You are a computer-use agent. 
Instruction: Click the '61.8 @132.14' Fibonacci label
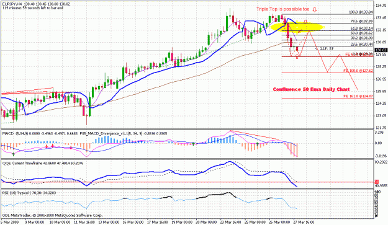[x=361, y=29]
